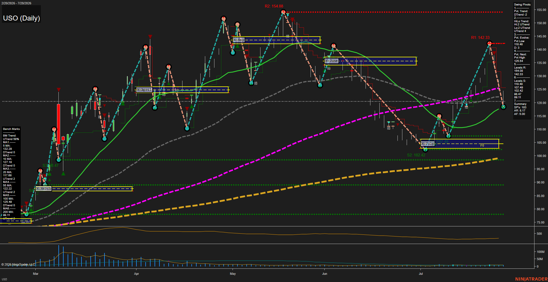Click the R1: 142.33 resistance label
Screen dimensions: 548x282
480,37
